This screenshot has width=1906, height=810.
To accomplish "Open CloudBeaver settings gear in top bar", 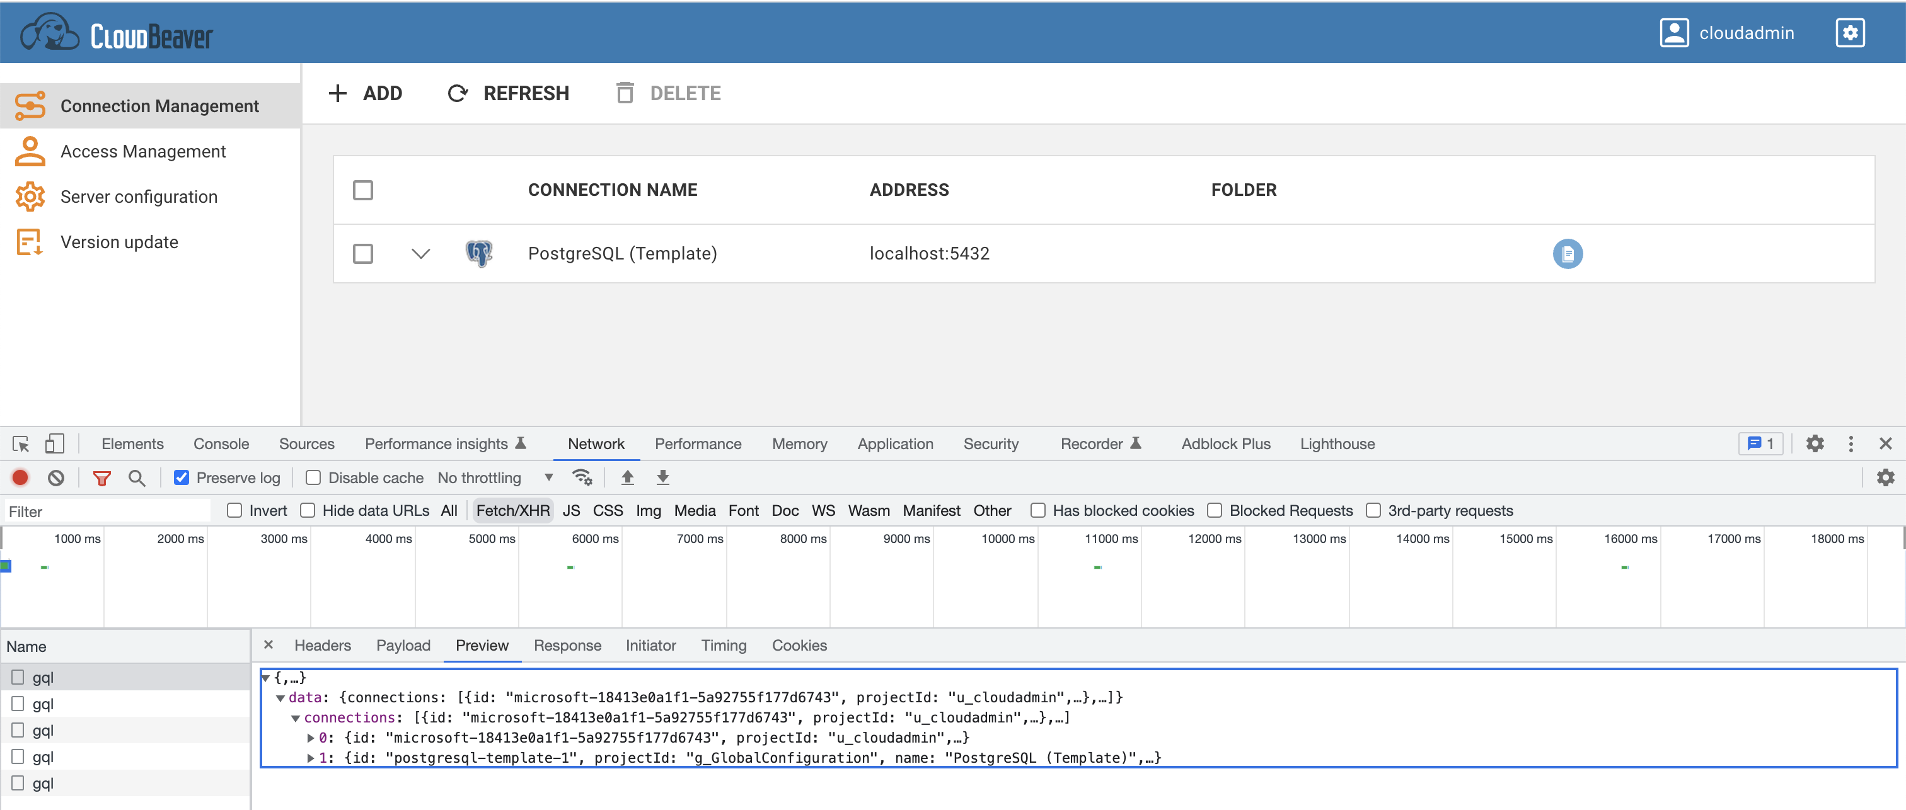I will click(x=1850, y=32).
